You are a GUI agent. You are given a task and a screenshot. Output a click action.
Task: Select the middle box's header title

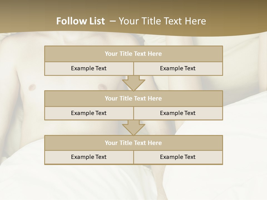click(x=133, y=98)
